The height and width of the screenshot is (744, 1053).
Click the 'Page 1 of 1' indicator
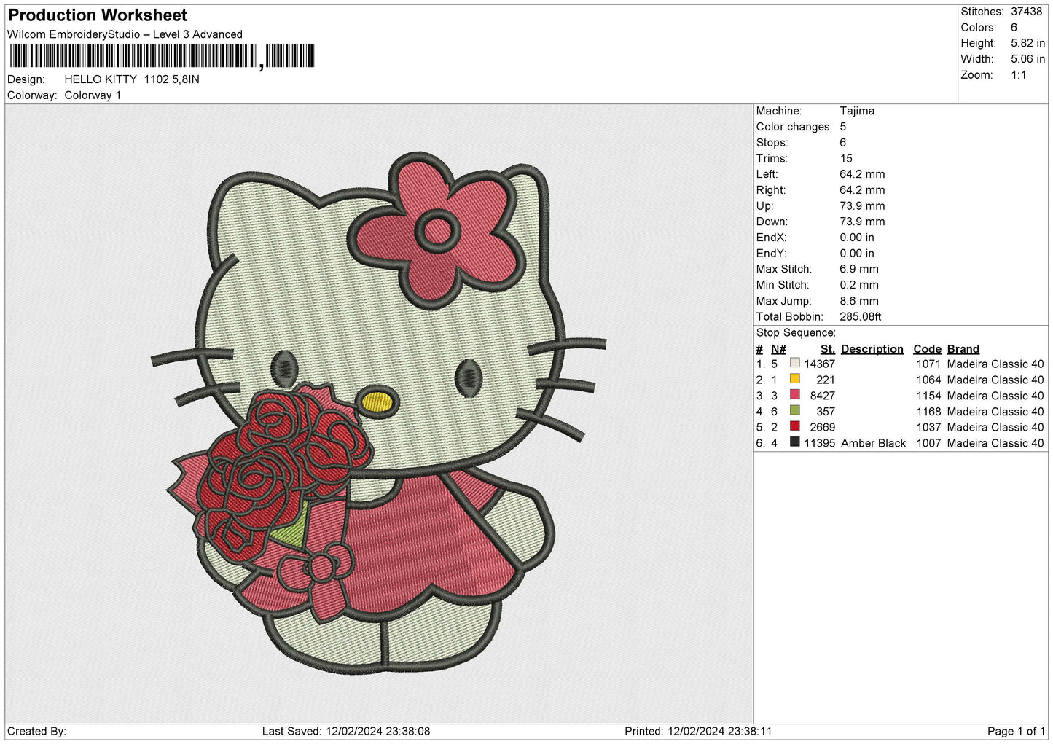pos(1017,731)
